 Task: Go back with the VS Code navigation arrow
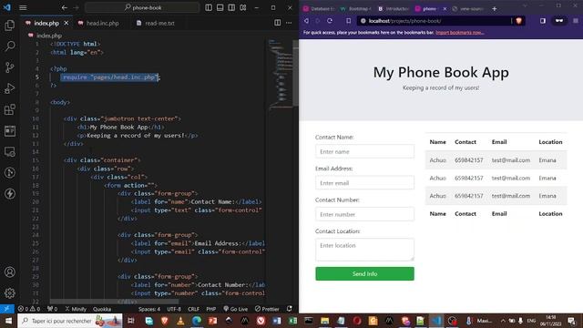click(x=65, y=7)
